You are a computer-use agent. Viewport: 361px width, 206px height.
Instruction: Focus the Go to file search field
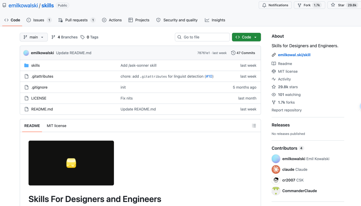[x=202, y=37]
